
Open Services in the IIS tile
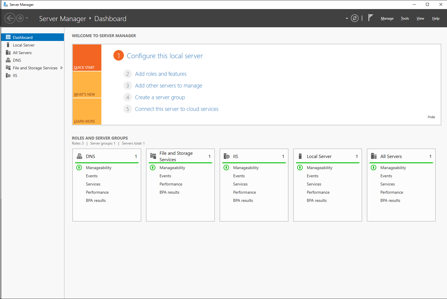click(x=240, y=184)
